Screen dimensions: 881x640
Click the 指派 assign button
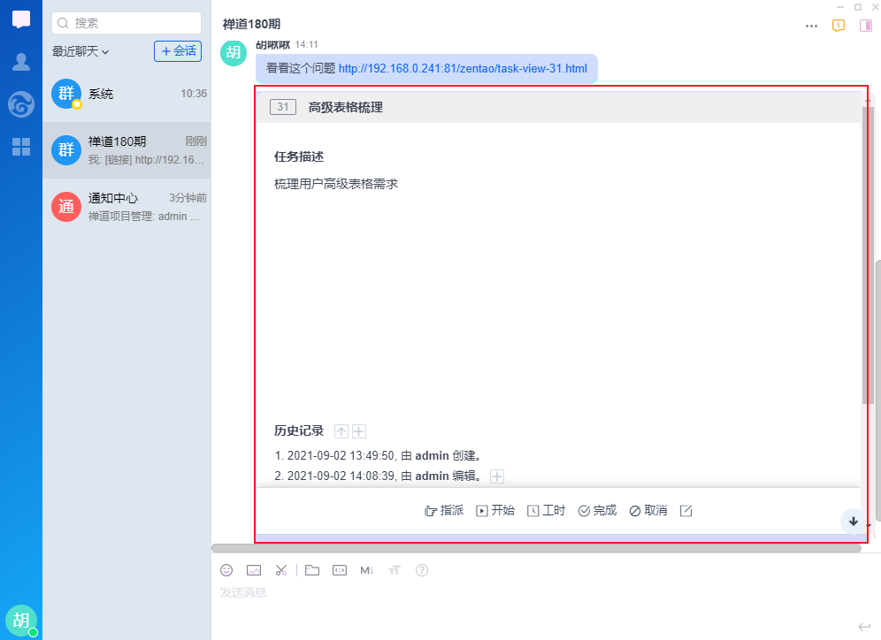tap(444, 510)
